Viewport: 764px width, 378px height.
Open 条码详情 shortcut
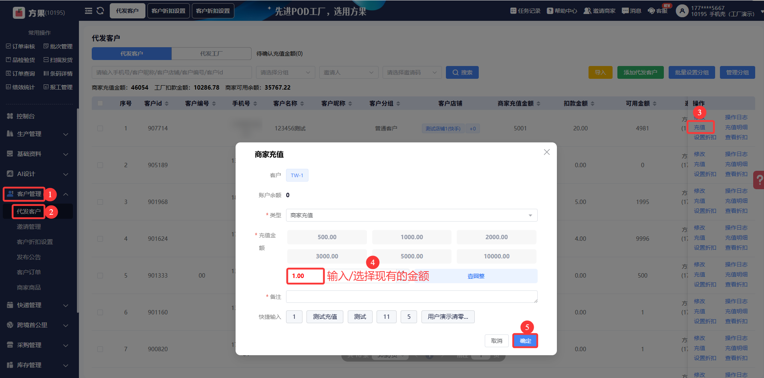[x=58, y=74]
